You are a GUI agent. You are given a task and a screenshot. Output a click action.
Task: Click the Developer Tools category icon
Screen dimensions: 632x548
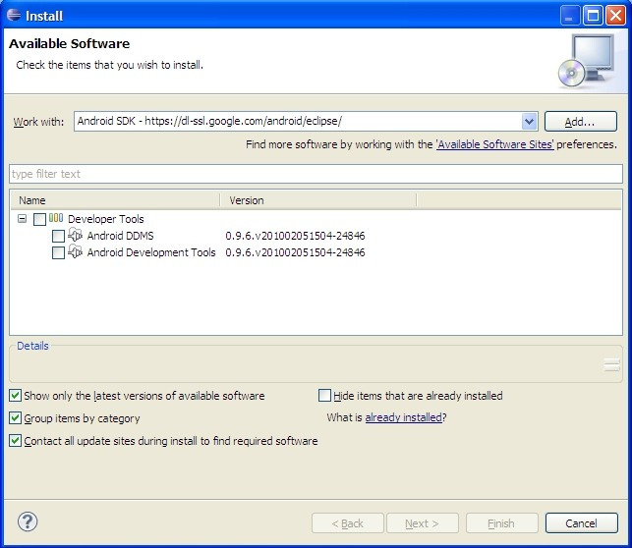(56, 218)
